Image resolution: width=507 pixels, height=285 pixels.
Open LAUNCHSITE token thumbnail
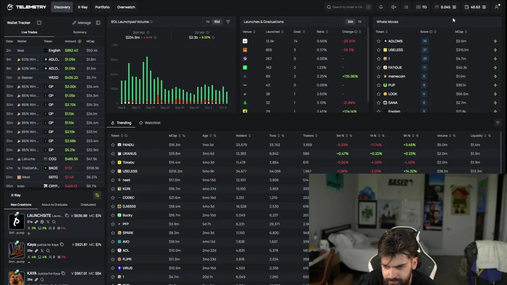click(17, 221)
